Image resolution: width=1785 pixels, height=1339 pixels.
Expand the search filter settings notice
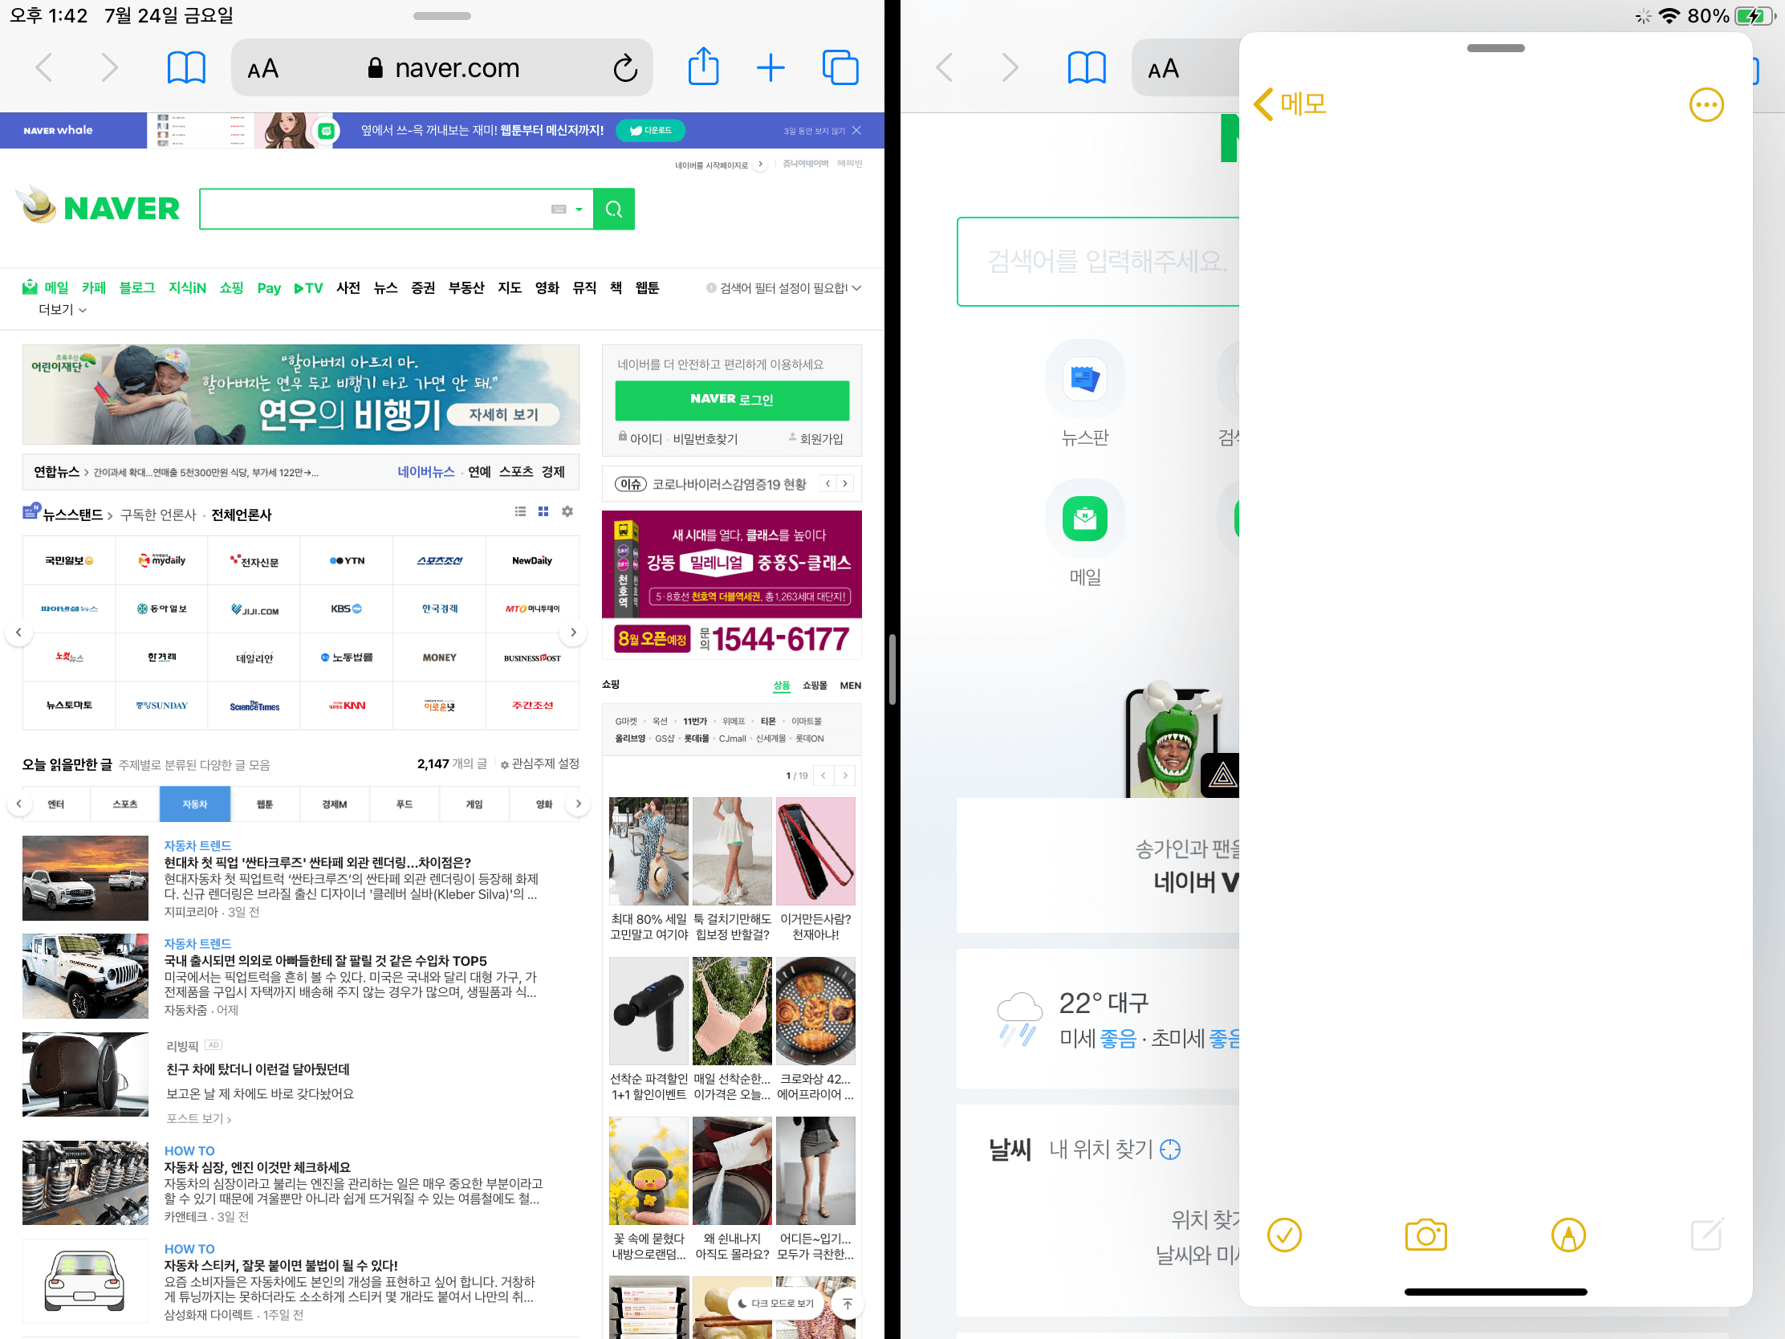tap(783, 288)
